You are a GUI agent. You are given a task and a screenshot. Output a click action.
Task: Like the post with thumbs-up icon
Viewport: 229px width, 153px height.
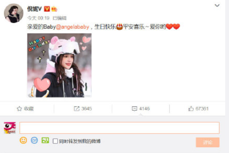coord(191,108)
